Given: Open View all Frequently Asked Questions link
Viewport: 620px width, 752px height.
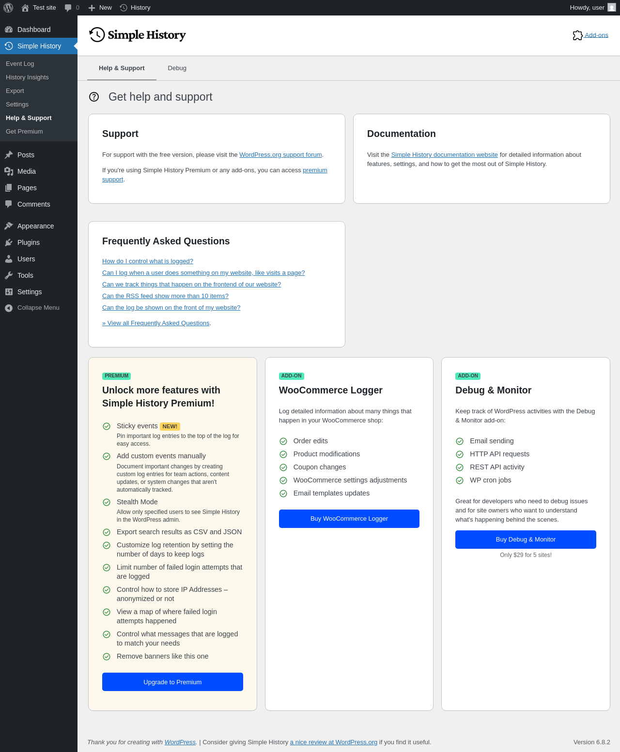Looking at the screenshot, I should tap(156, 323).
